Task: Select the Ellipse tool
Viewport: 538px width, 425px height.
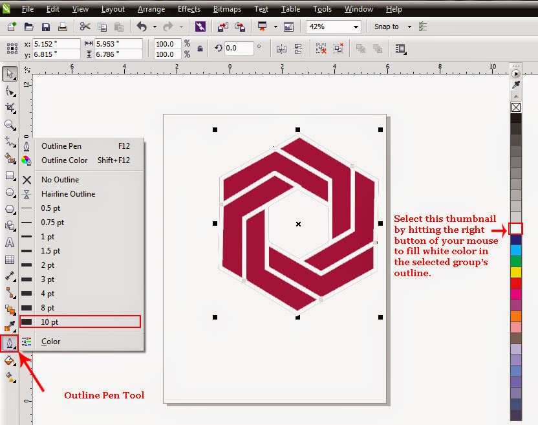Action: 8,193
